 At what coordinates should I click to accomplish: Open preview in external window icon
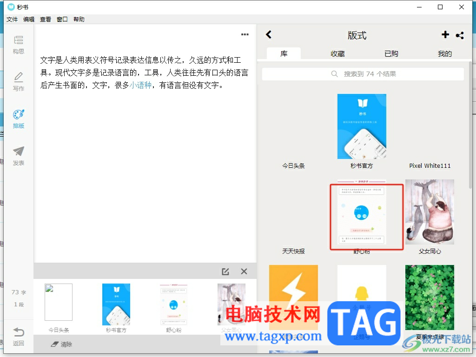click(x=225, y=271)
